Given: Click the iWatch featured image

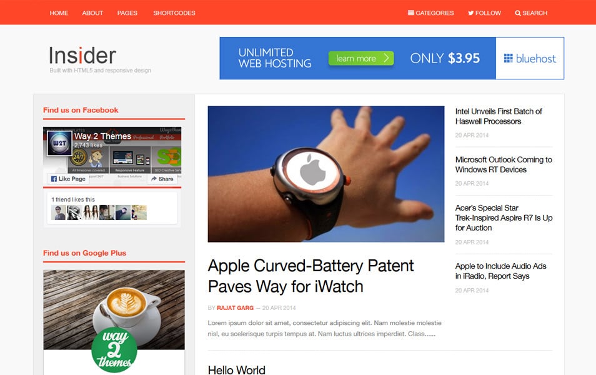Looking at the screenshot, I should coord(325,174).
